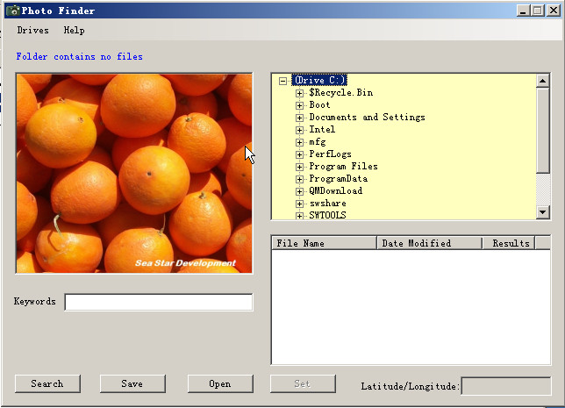The height and width of the screenshot is (408, 565).
Task: Expand the Boot folder node
Action: click(x=299, y=105)
